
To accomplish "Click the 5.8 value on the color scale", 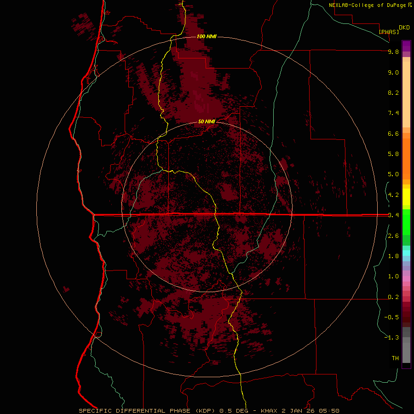I will (x=393, y=154).
